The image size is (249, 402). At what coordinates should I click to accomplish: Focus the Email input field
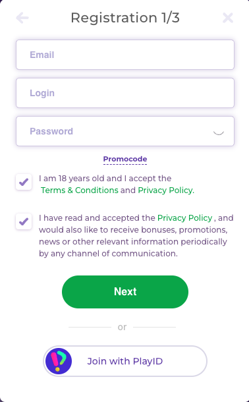(125, 55)
